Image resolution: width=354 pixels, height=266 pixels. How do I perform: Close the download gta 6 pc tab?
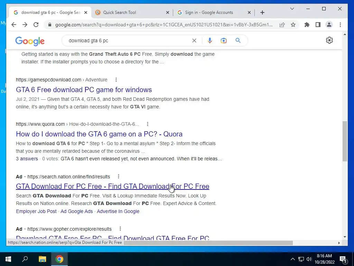point(86,12)
